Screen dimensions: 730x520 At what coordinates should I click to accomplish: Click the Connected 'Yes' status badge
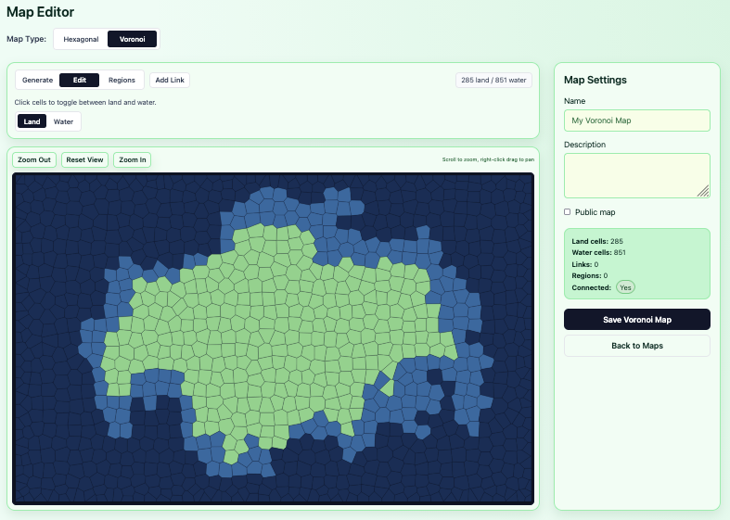pos(625,287)
